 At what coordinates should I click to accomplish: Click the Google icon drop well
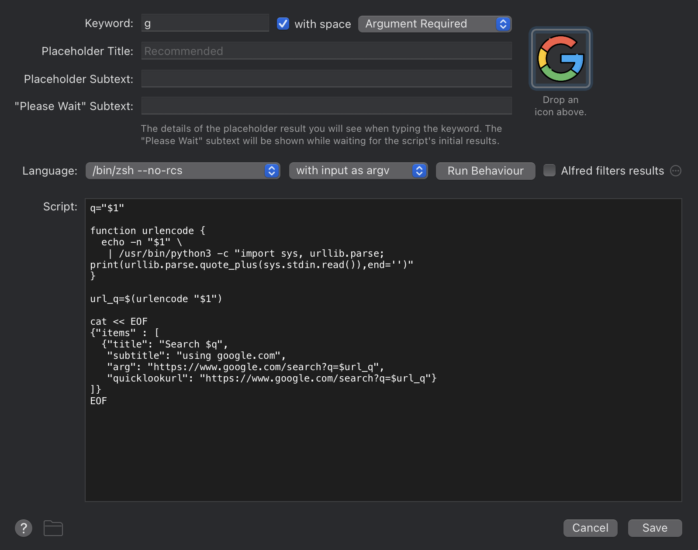pos(560,59)
